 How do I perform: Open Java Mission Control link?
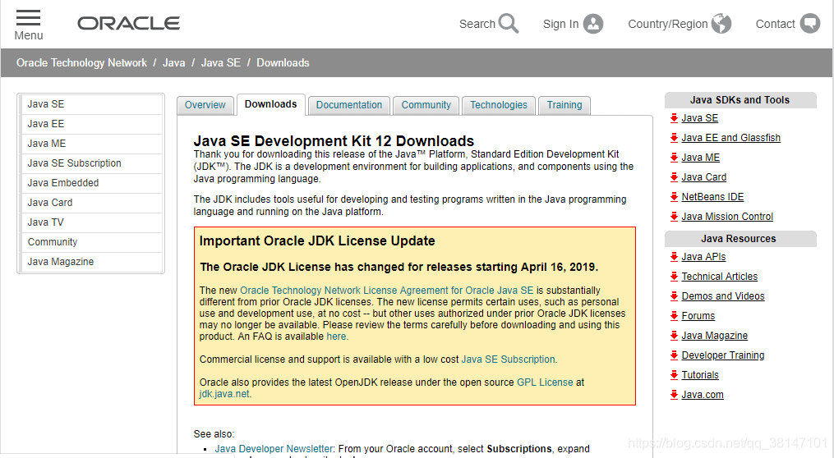727,216
